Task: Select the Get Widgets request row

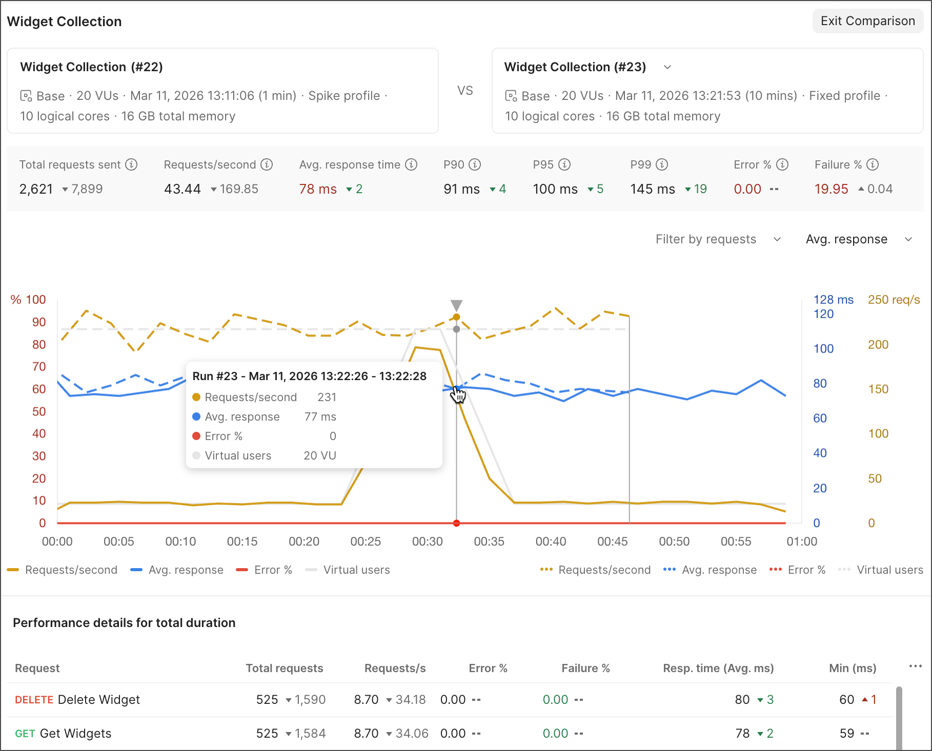Action: coord(76,733)
